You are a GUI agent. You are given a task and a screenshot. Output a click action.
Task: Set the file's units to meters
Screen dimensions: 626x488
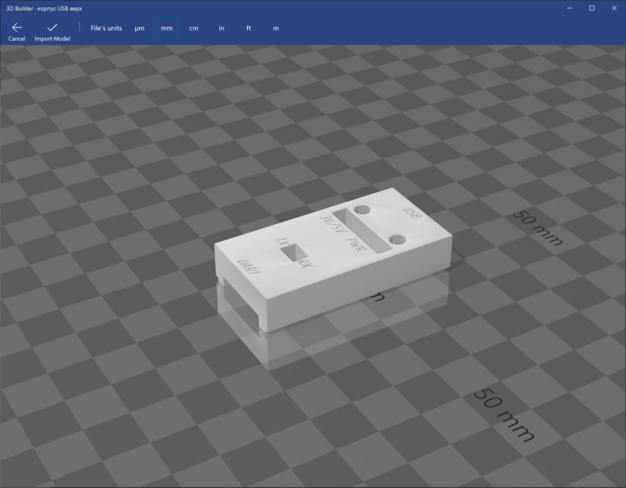(x=275, y=28)
